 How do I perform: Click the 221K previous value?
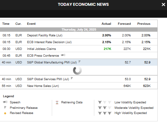tap(147, 49)
